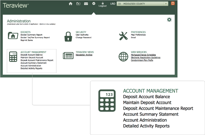Click the large Security padlock icon
Image resolution: width=205 pixels, height=135 pixels.
[68, 37]
